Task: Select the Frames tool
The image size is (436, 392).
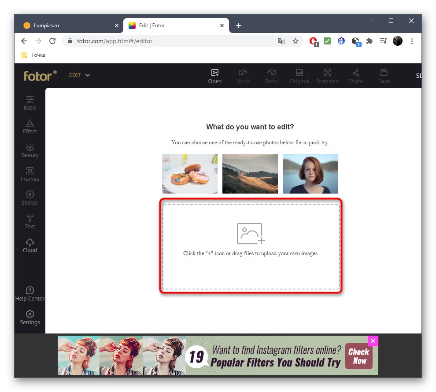Action: pyautogui.click(x=30, y=174)
